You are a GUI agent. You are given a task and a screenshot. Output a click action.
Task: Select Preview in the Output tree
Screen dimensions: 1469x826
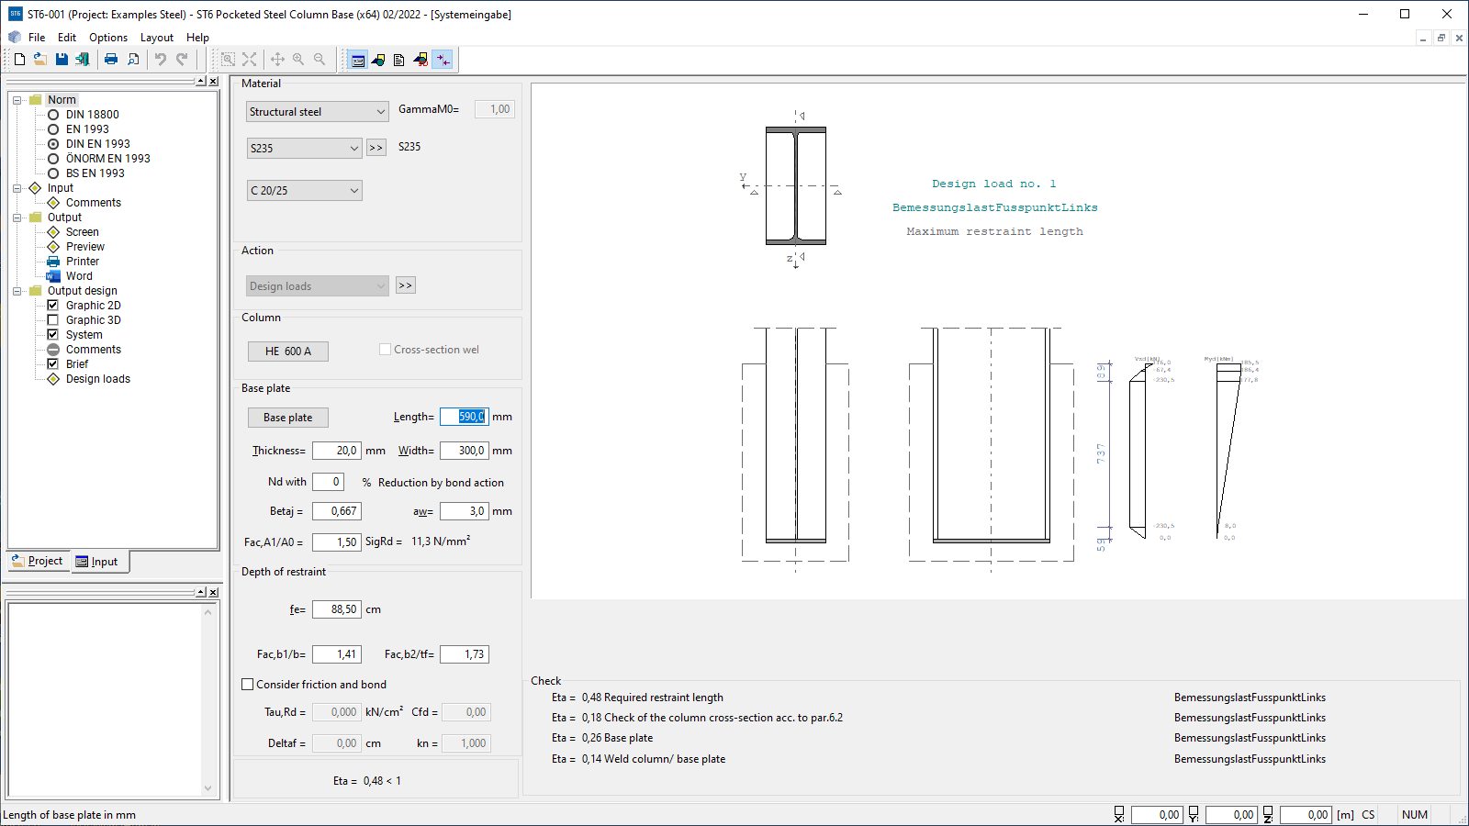(x=84, y=247)
